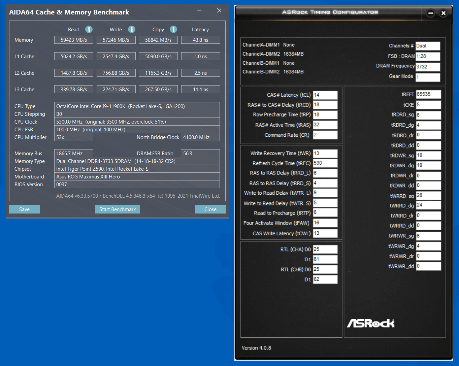Start the benchmark in AIDA64

pyautogui.click(x=118, y=209)
